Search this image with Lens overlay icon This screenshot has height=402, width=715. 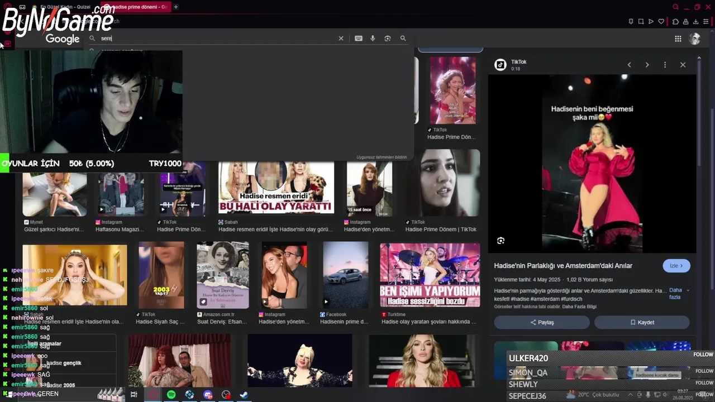point(500,241)
